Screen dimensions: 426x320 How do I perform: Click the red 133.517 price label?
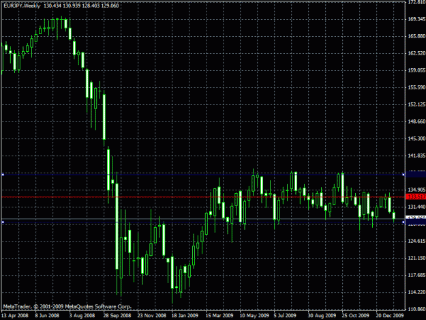[x=416, y=197]
